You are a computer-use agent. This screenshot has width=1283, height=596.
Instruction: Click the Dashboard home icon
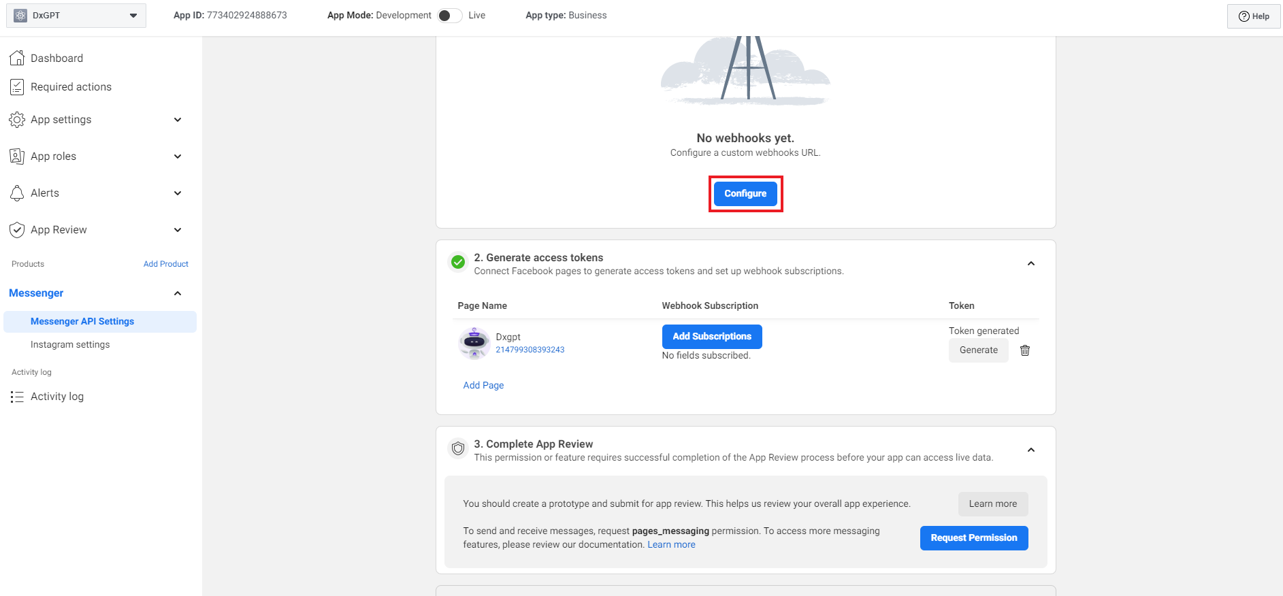point(17,59)
